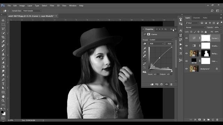Select the Eyedropper tool in the left toolbar
Image resolution: width=223 pixels, height=125 pixels.
pyautogui.click(x=3, y=42)
